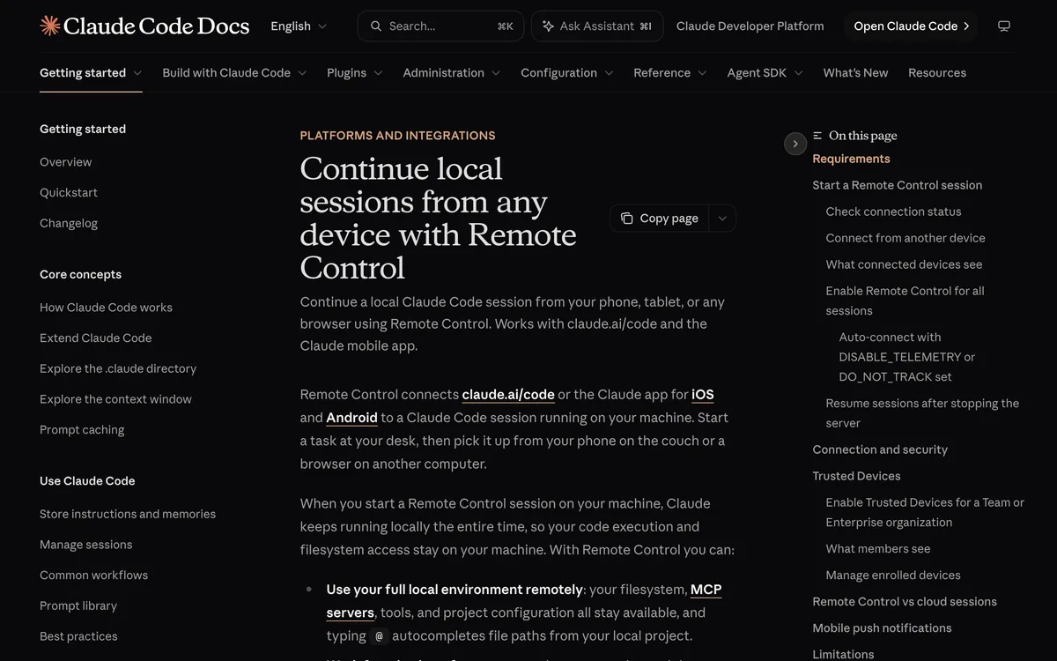1057x661 pixels.
Task: Open the Configuration nav dropdown
Action: tap(566, 73)
